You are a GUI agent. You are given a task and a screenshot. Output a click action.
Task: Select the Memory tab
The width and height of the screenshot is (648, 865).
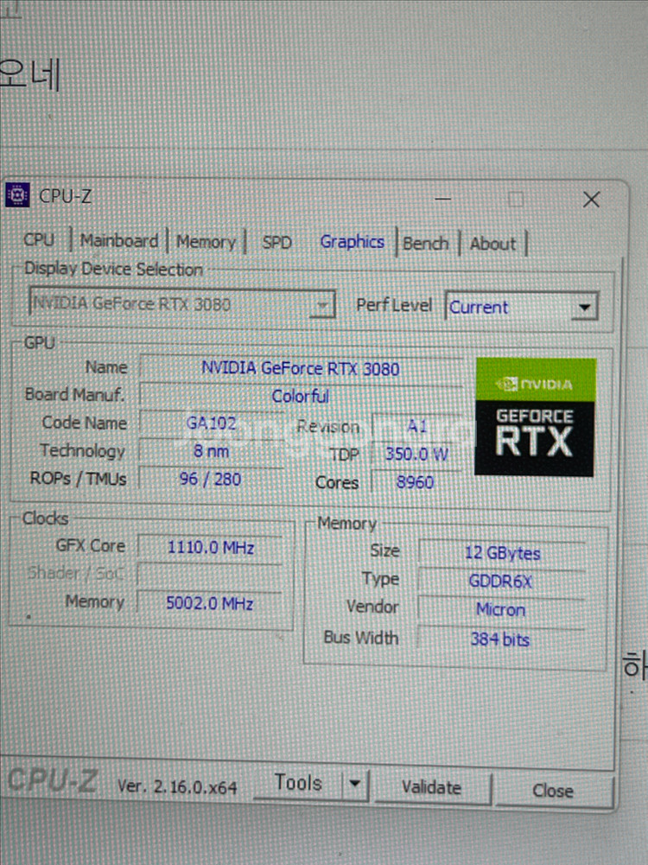tap(206, 242)
